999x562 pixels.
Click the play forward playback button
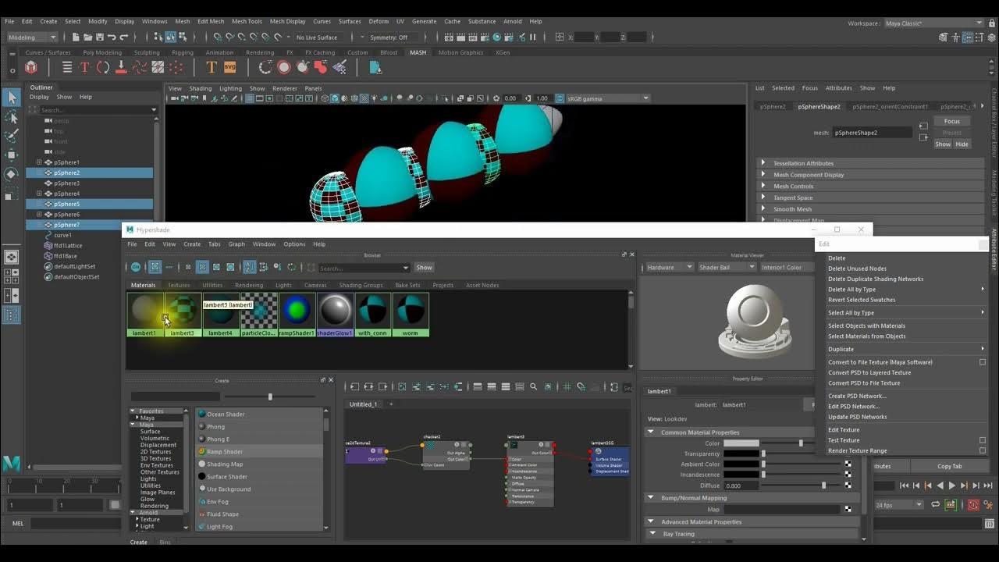pyautogui.click(x=951, y=486)
